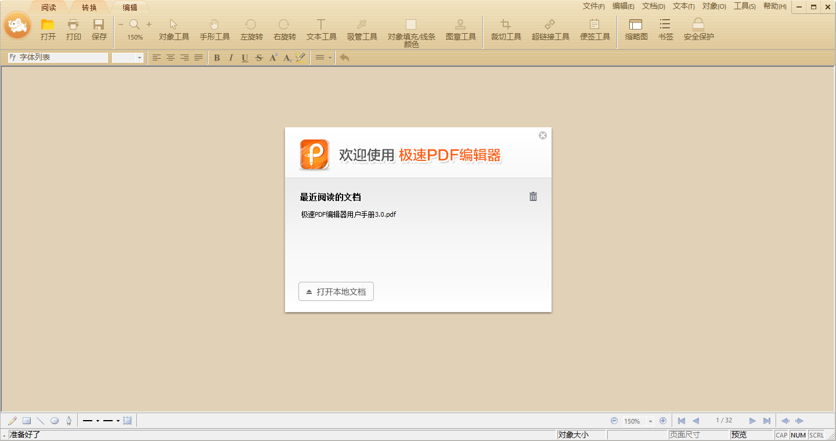
Task: Rotate the page left with 左旋转
Action: (x=251, y=29)
